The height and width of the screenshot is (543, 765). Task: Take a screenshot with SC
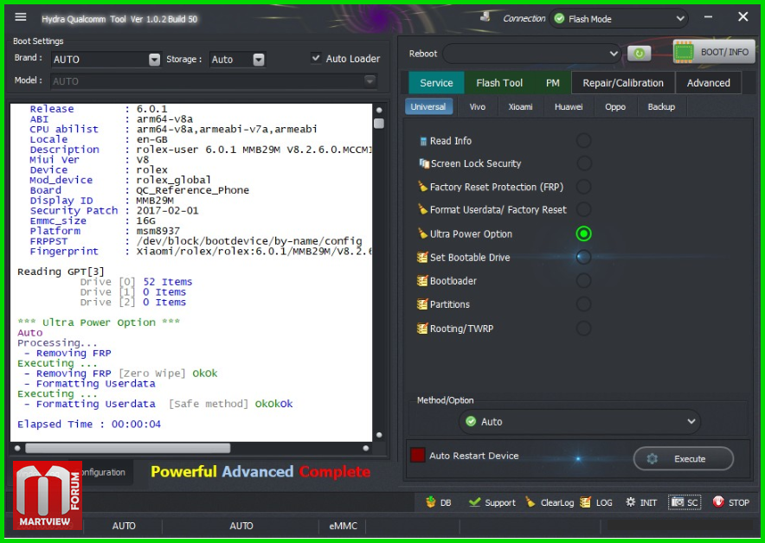coord(685,502)
